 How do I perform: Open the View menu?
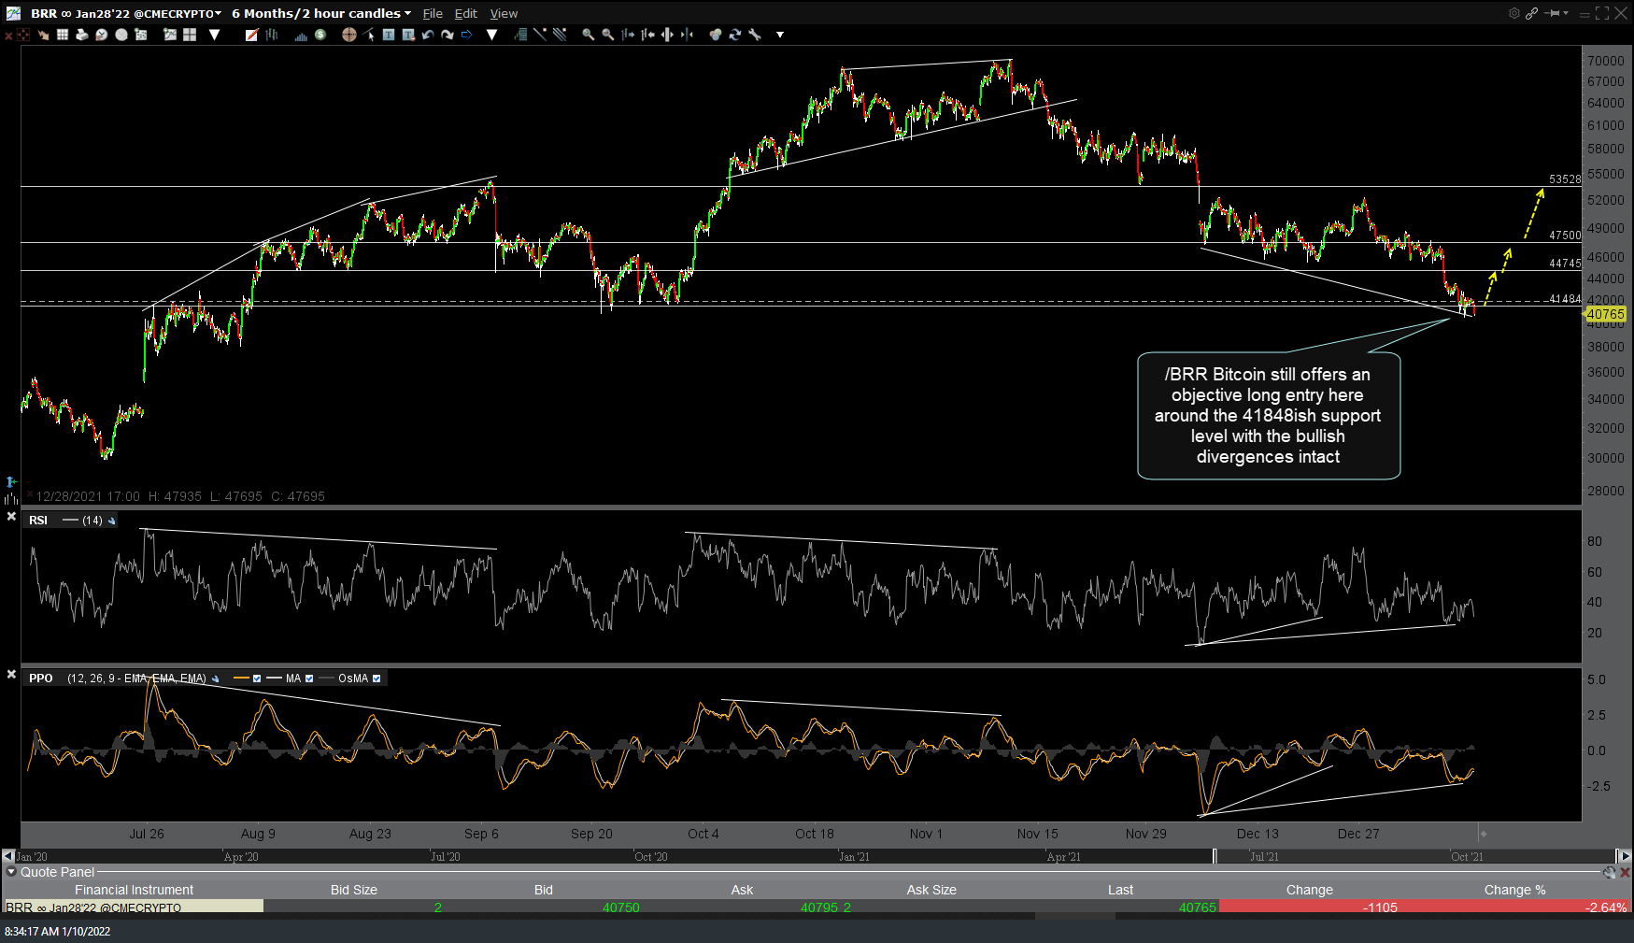pyautogui.click(x=504, y=13)
